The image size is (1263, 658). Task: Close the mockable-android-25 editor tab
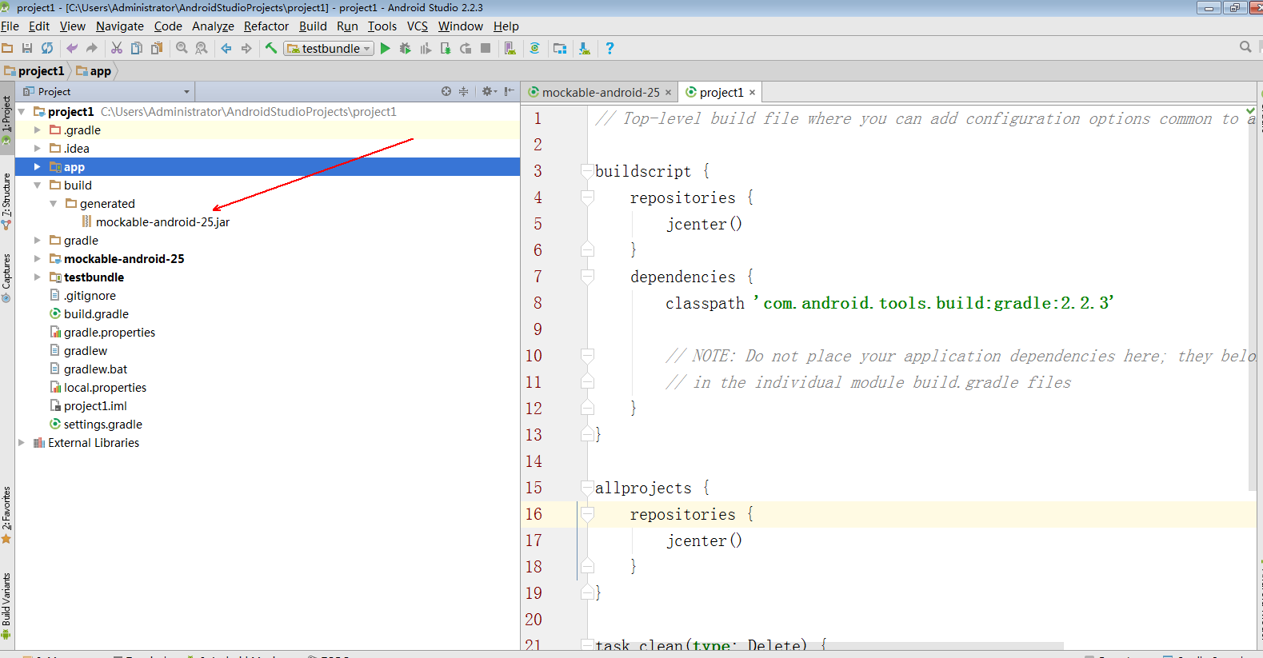pos(668,93)
